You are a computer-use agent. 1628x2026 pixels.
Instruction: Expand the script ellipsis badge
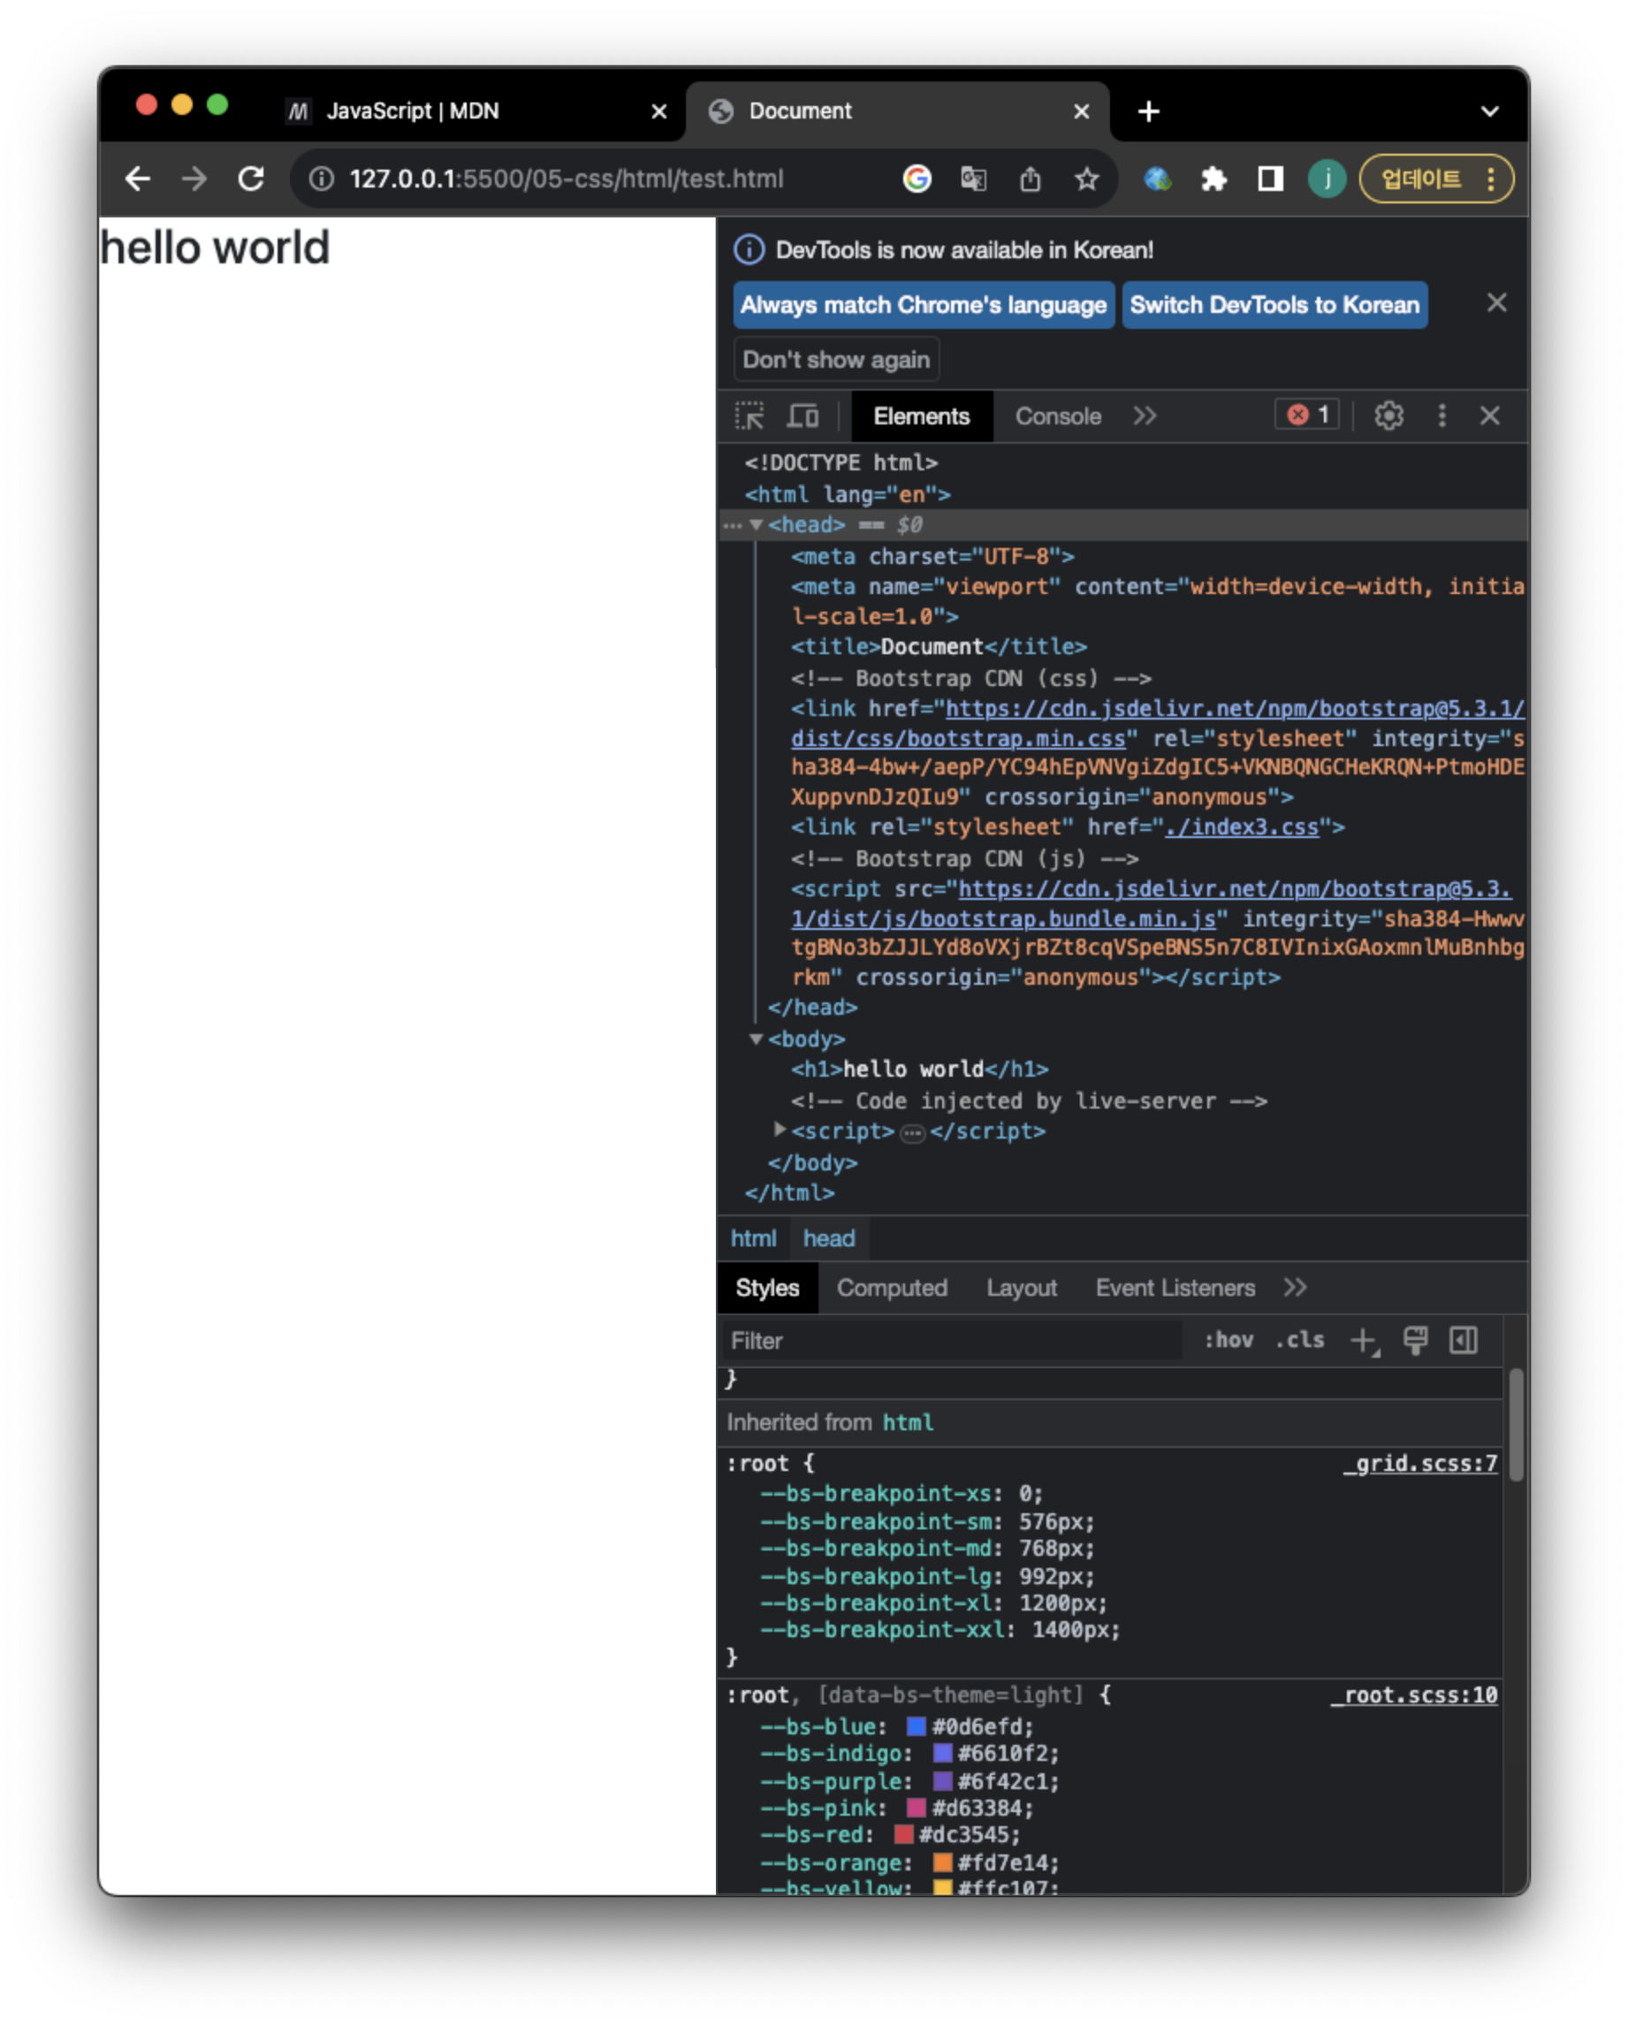(x=911, y=1133)
